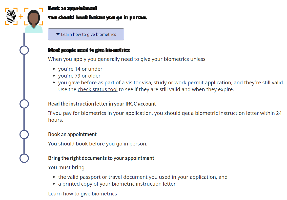Click the valid passport or travel document bullet
The height and width of the screenshot is (200, 287).
[143, 177]
